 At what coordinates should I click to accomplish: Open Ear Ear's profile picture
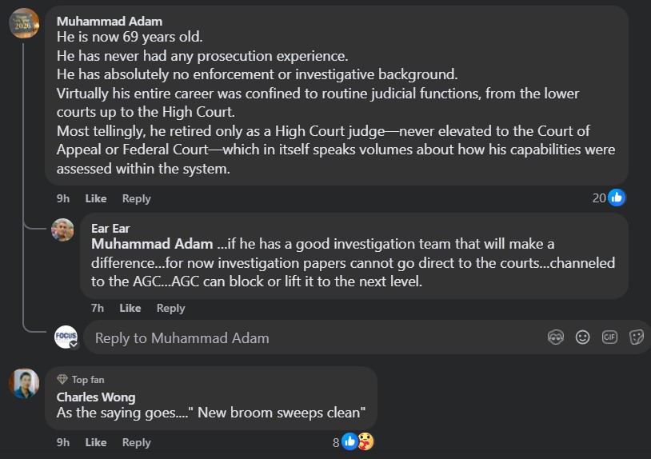pos(62,229)
